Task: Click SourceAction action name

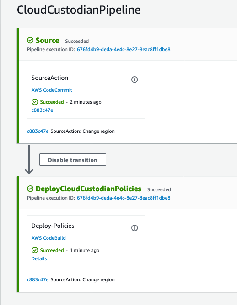Action: tap(50, 78)
